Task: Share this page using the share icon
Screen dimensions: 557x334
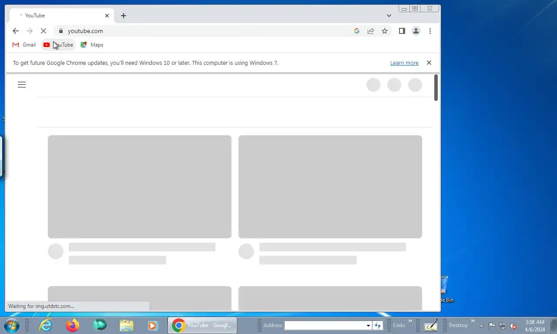Action: [371, 31]
